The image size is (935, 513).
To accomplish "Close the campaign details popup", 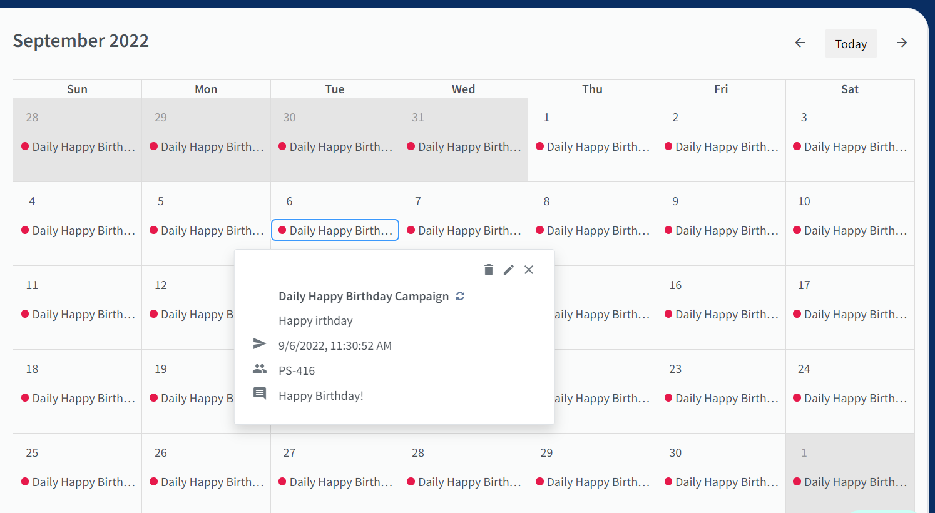I will tap(529, 270).
